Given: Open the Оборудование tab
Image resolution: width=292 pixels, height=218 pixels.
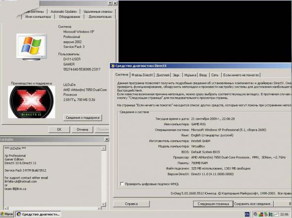Looking at the screenshot, I should (69, 17).
